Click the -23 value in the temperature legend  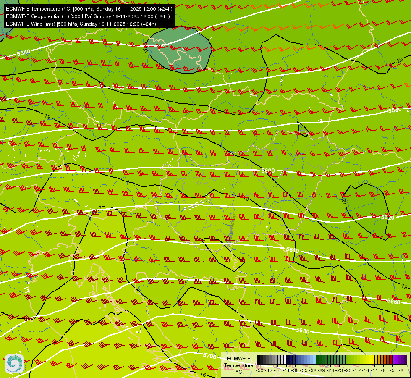point(340,370)
